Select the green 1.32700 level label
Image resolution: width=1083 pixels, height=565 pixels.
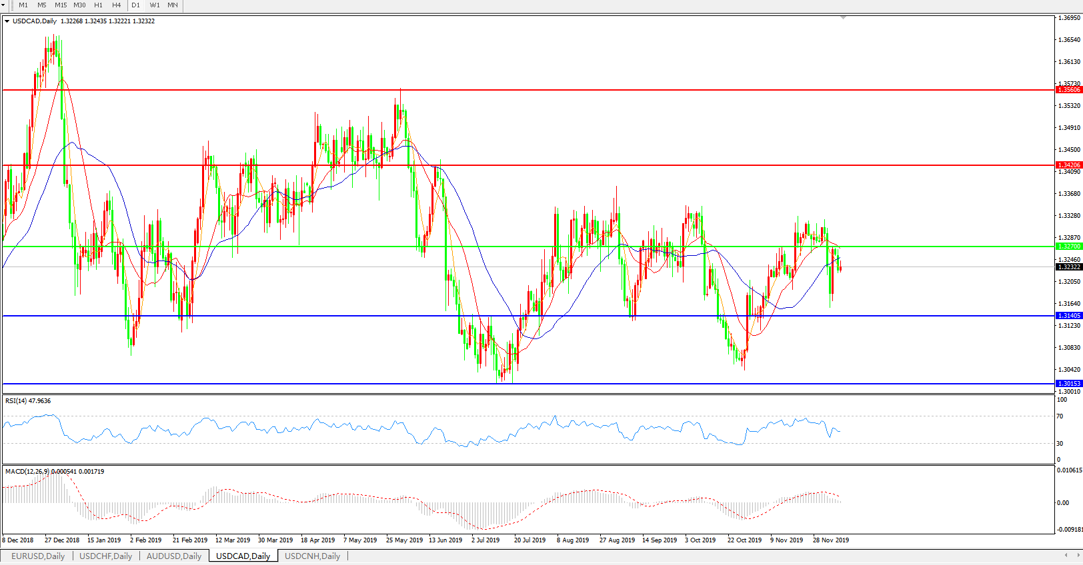coord(1068,247)
